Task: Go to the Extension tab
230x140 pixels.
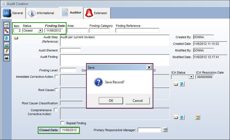Action: 97,13
